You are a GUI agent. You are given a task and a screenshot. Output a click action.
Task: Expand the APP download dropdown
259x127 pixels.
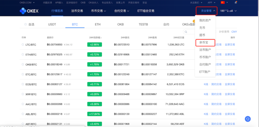(211, 3)
